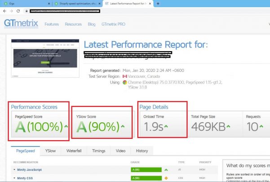The image size is (270, 182).
Task: Open the Timings tab
Action: [99, 151]
